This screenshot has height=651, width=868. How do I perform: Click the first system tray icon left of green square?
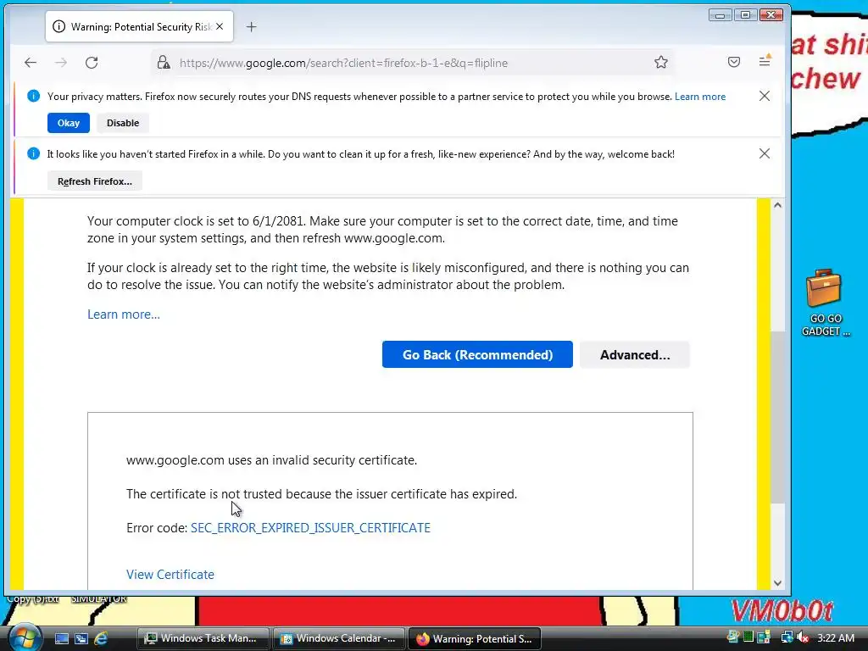[x=733, y=637]
